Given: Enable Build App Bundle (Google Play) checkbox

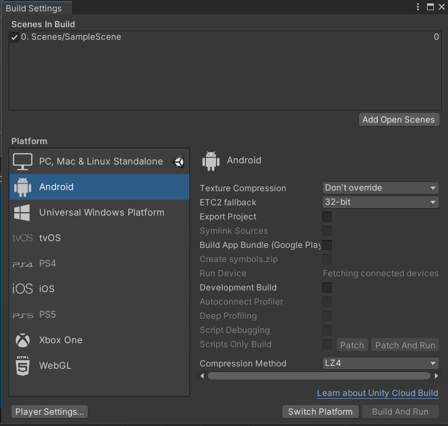Looking at the screenshot, I should pos(327,245).
